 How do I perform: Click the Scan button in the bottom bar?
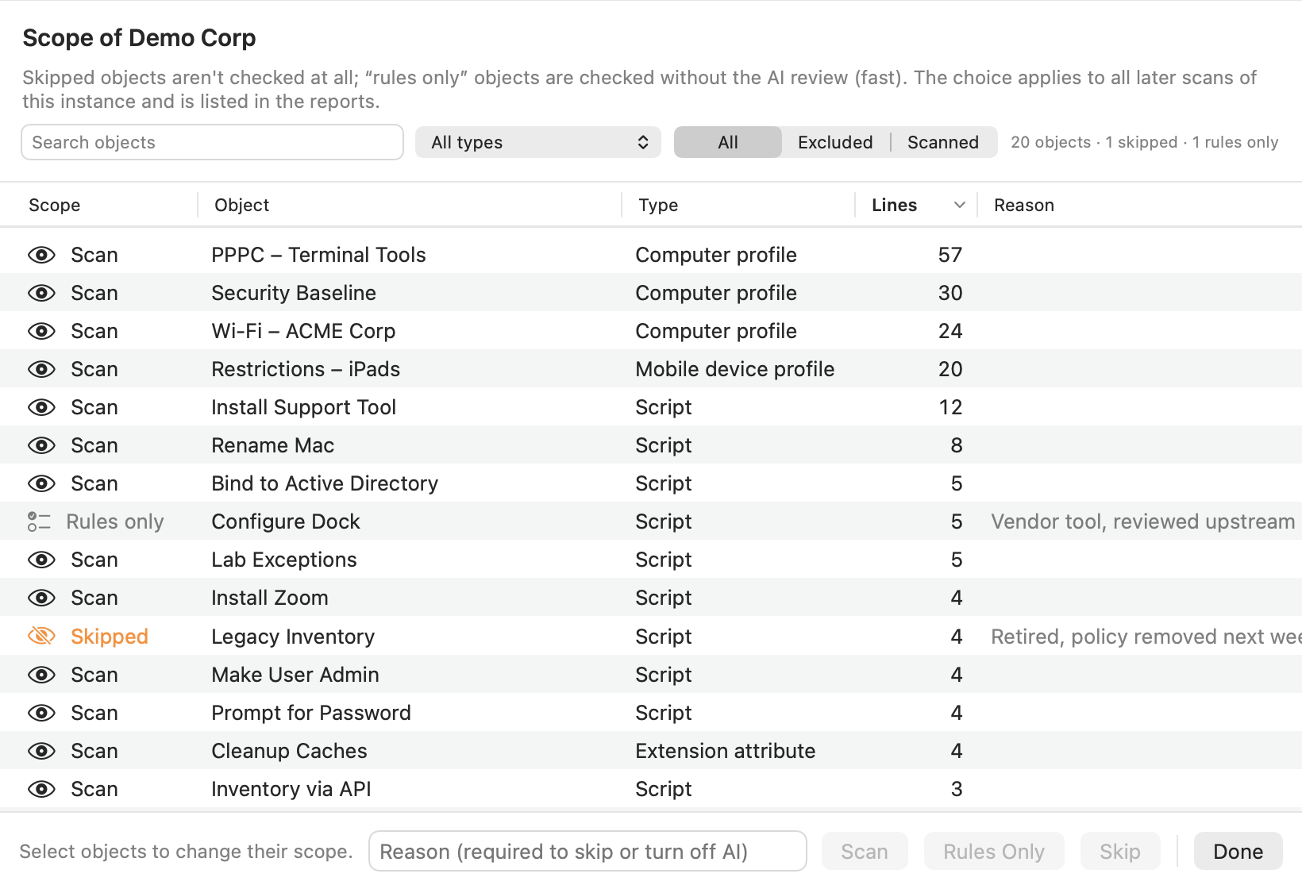tap(865, 852)
